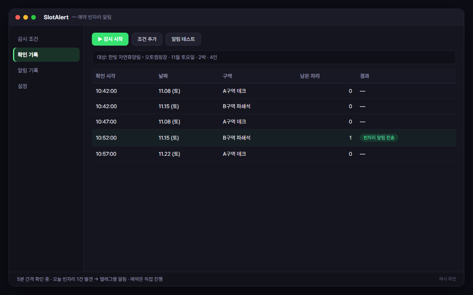Start monitoring with the 감시 시작 button

[x=110, y=39]
